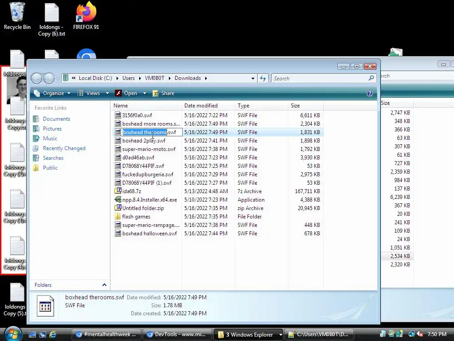Open the Help question-mark icon
This screenshot has height=341, width=454.
coord(370,93)
